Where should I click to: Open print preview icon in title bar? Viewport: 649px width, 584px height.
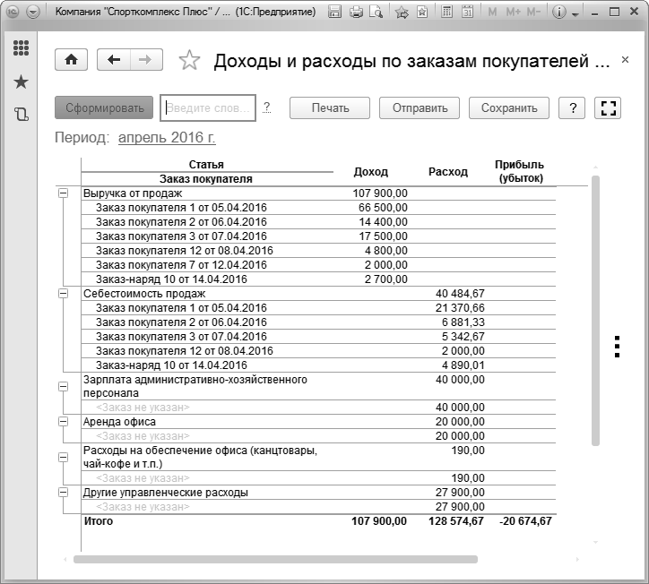[x=376, y=12]
